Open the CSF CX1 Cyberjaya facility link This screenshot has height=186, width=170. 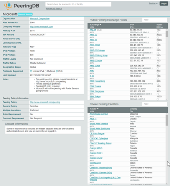pos(99,138)
